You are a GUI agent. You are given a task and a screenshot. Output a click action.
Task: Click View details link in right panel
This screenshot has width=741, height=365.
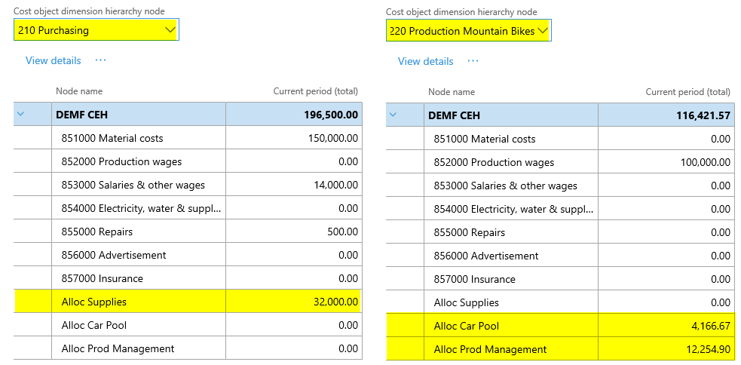(x=425, y=61)
